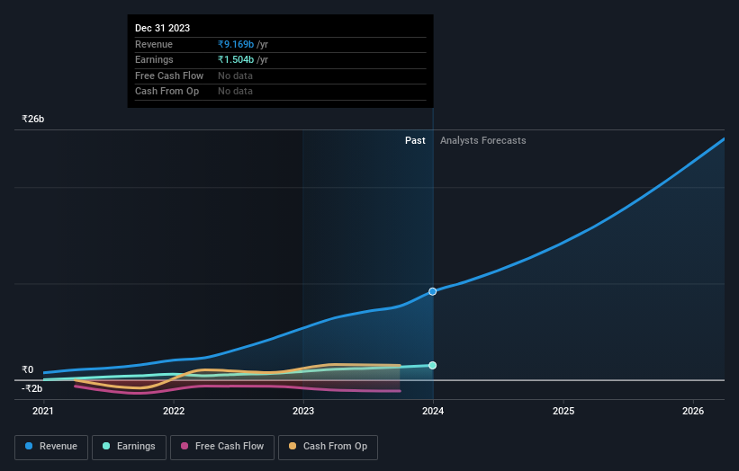Viewport: 739px width, 471px height.
Task: Click the tooltip Revenue row label
Action: [x=154, y=44]
